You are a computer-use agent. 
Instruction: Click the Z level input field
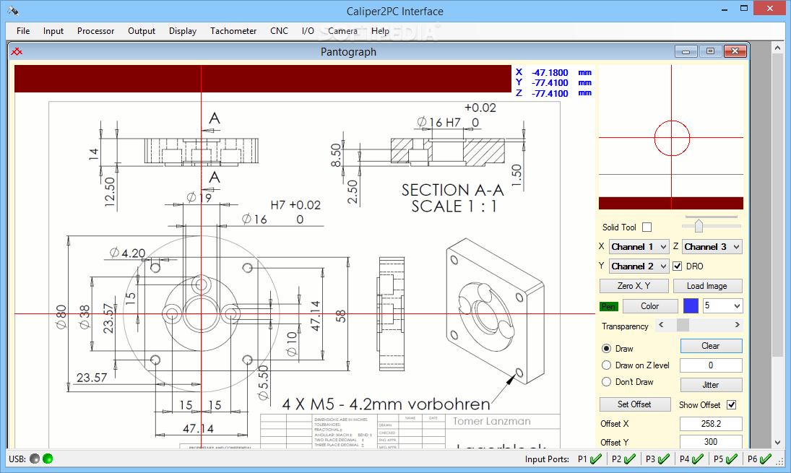click(x=711, y=365)
